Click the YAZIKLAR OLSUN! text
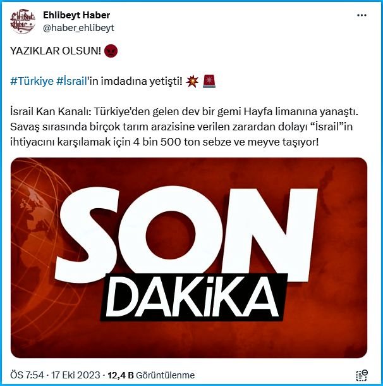This screenshot has height=386, width=383. [x=56, y=51]
